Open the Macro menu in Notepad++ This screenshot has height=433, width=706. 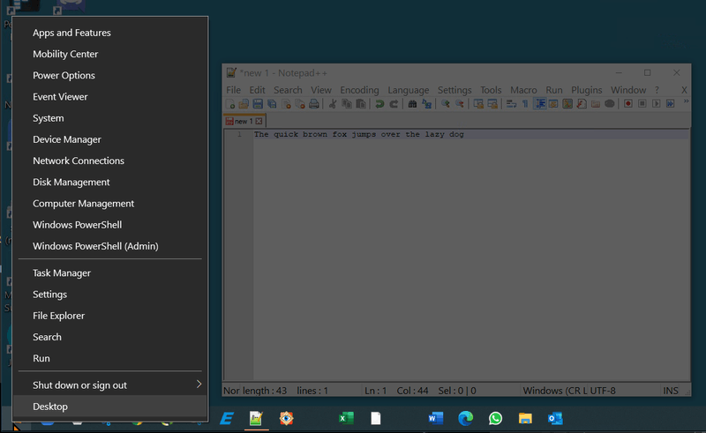[x=523, y=90]
